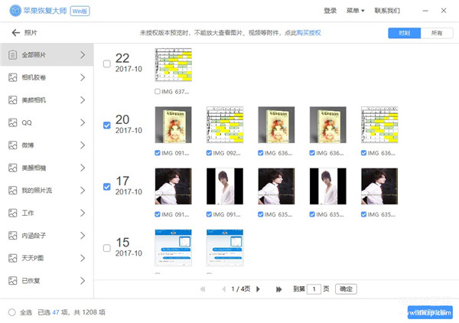The width and height of the screenshot is (459, 323).
Task: Select the 美颜相機 album entry
Action: click(47, 168)
